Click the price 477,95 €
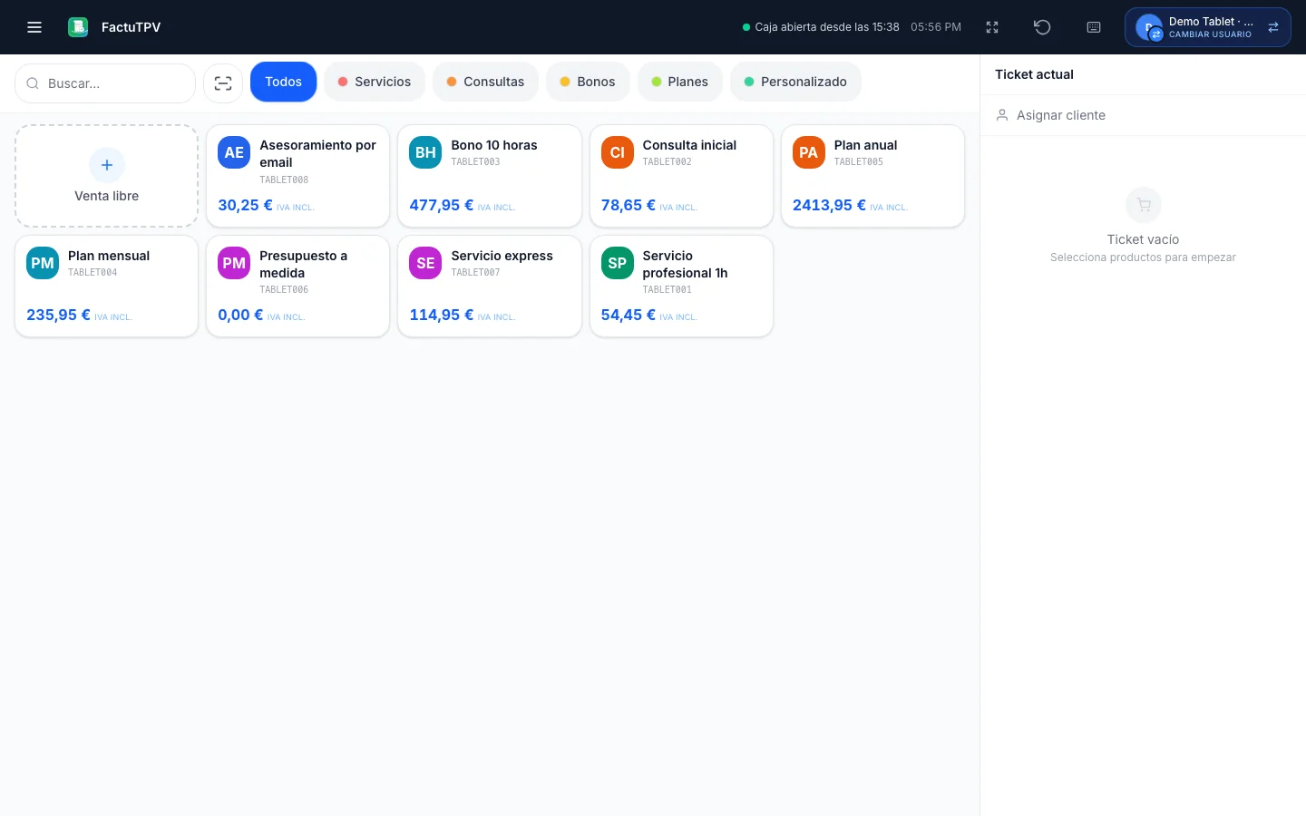This screenshot has height=816, width=1306. click(441, 206)
